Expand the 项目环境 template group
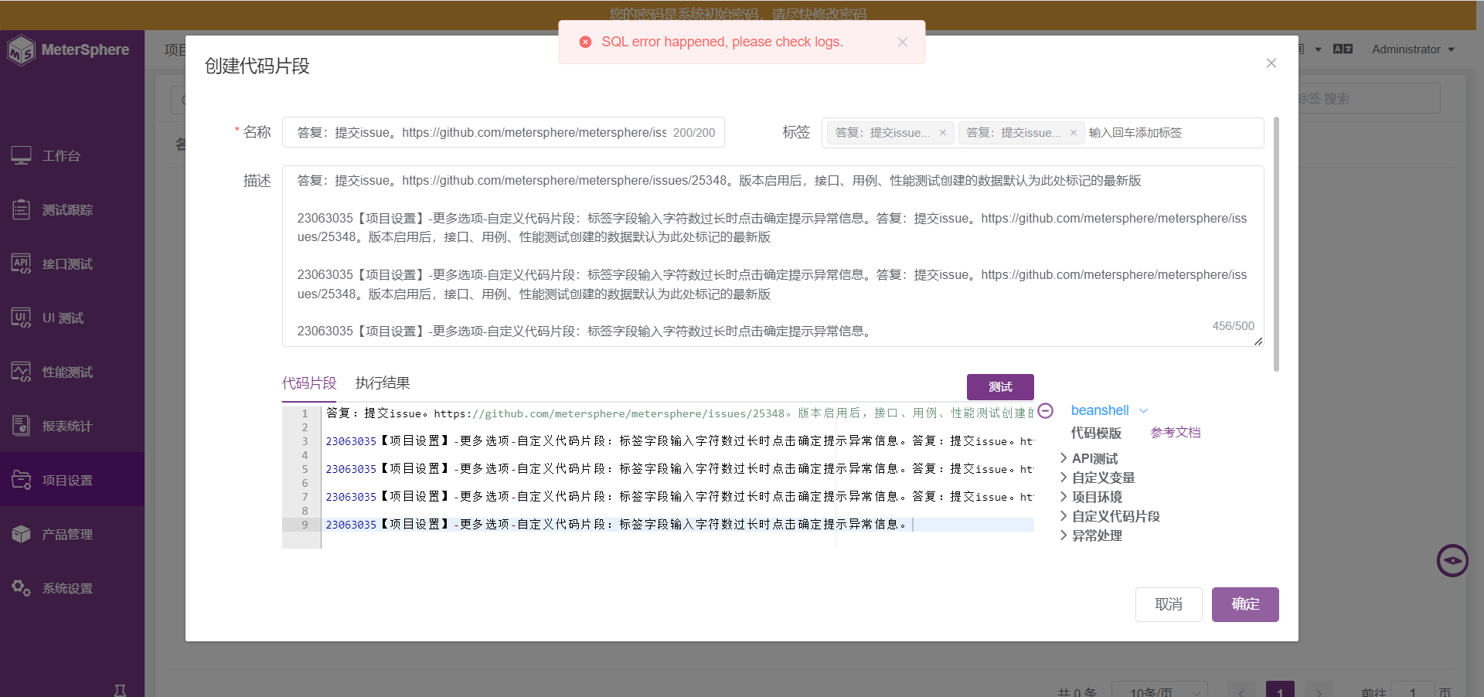This screenshot has width=1484, height=697. pyautogui.click(x=1091, y=497)
